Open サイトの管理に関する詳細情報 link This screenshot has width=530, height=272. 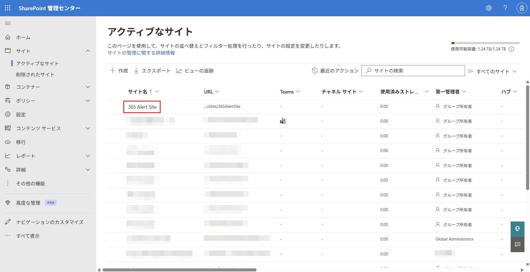pyautogui.click(x=141, y=53)
